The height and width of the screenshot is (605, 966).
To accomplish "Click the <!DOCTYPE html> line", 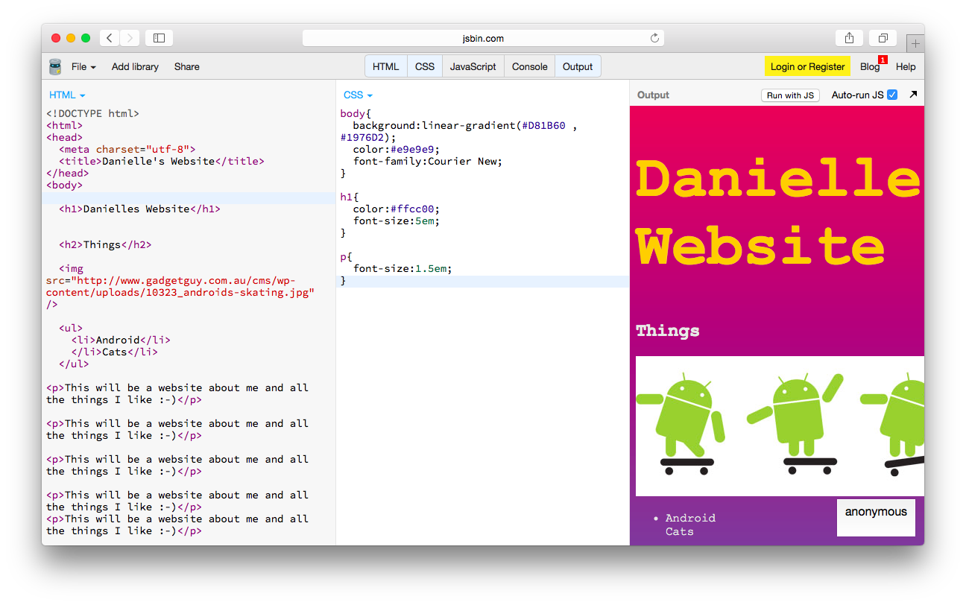I will point(92,113).
